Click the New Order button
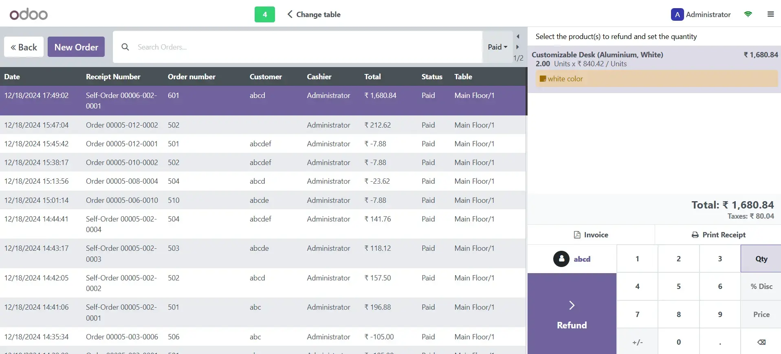This screenshot has width=781, height=354. pyautogui.click(x=76, y=47)
